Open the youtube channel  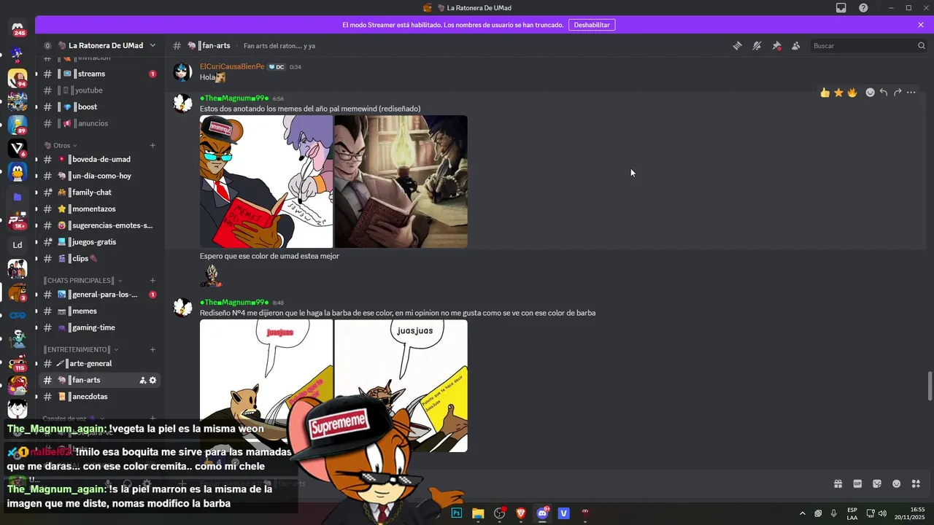pyautogui.click(x=99, y=90)
